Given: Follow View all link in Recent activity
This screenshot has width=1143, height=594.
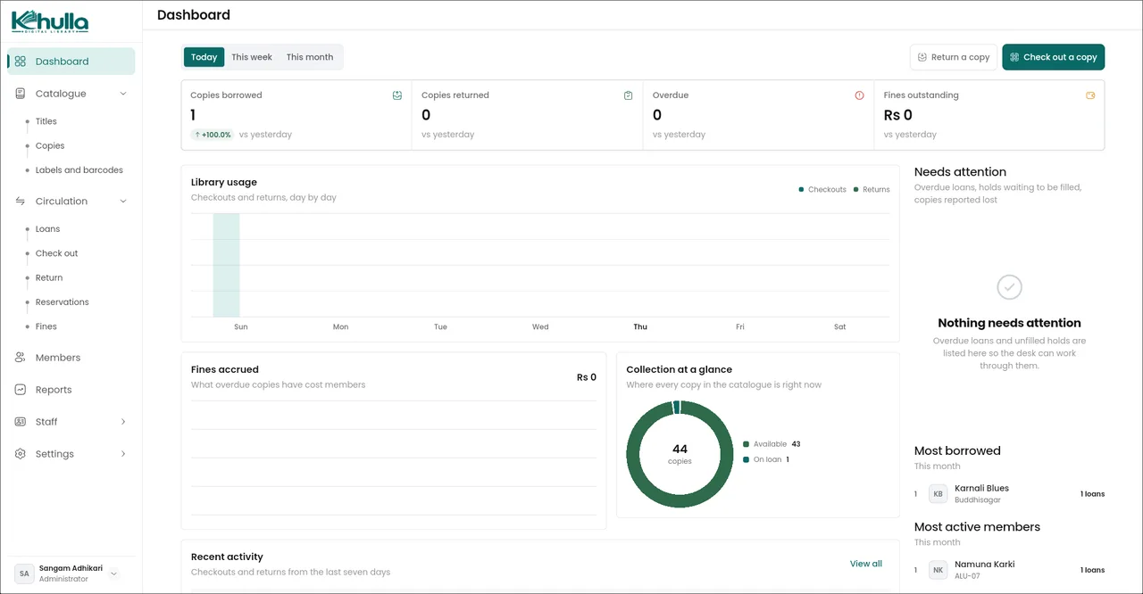Looking at the screenshot, I should [x=866, y=564].
